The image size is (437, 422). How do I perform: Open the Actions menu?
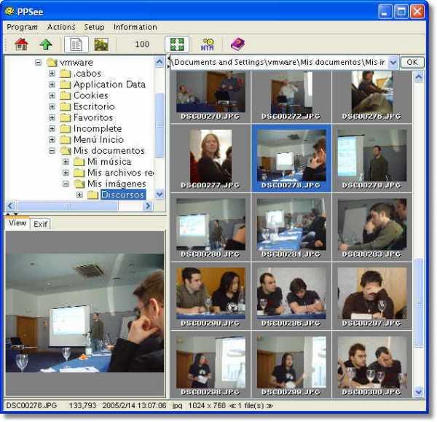coord(61,27)
